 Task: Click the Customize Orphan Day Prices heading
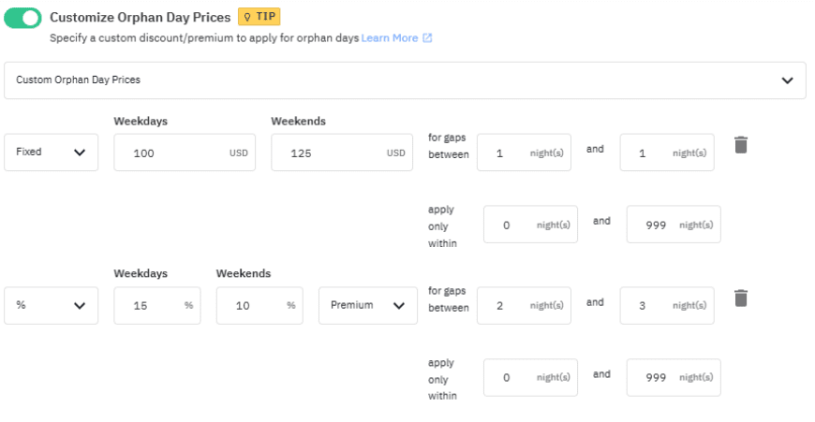pyautogui.click(x=140, y=17)
